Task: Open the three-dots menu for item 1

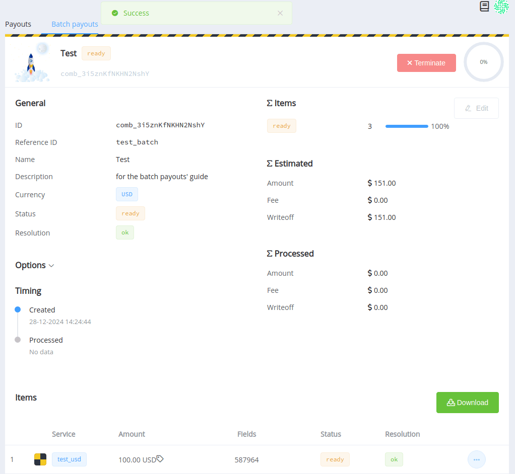Action: click(x=476, y=459)
